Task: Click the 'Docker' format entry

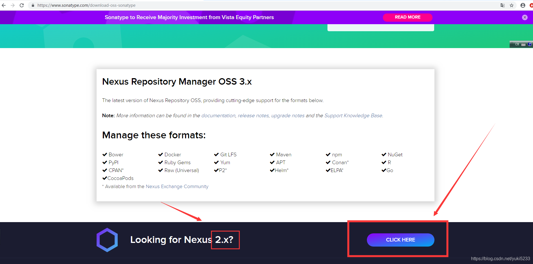Action: [x=173, y=155]
